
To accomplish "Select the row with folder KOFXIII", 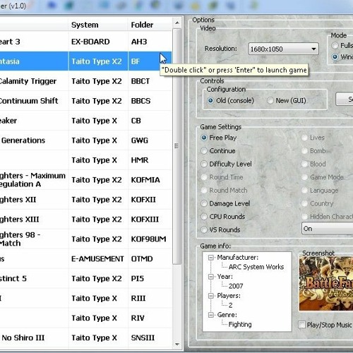I will pos(85,220).
